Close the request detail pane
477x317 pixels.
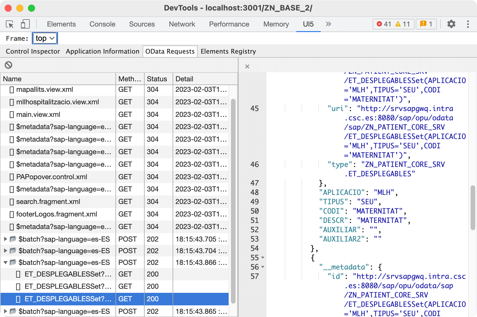coord(247,66)
